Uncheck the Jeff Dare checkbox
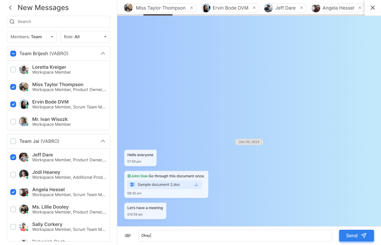The image size is (381, 245). click(x=13, y=157)
